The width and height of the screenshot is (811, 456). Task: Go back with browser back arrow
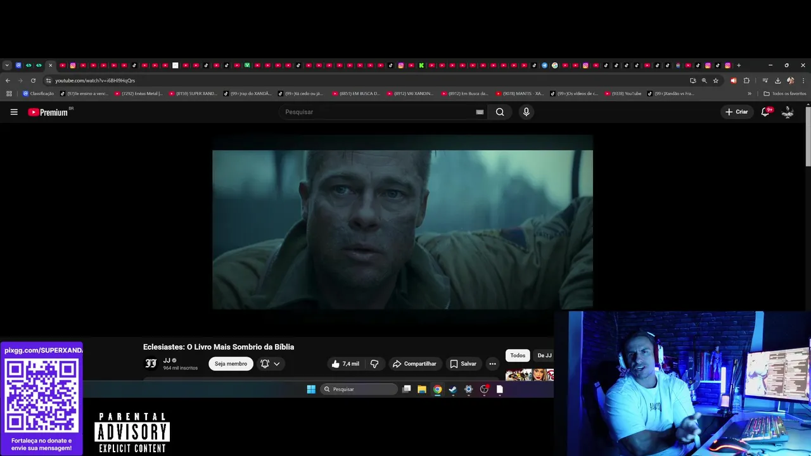coord(8,80)
